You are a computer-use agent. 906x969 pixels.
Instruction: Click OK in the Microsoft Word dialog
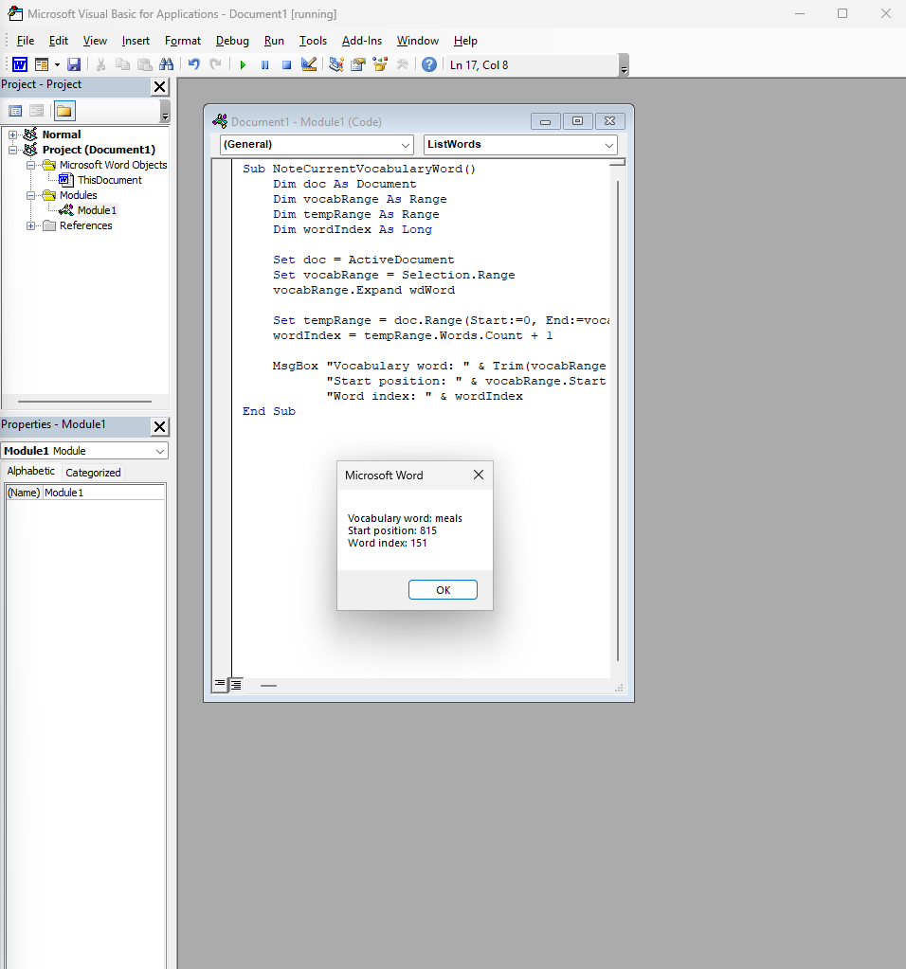click(443, 590)
